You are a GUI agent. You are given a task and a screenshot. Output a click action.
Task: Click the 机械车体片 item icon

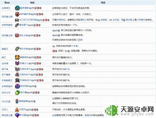[x=17, y=69]
